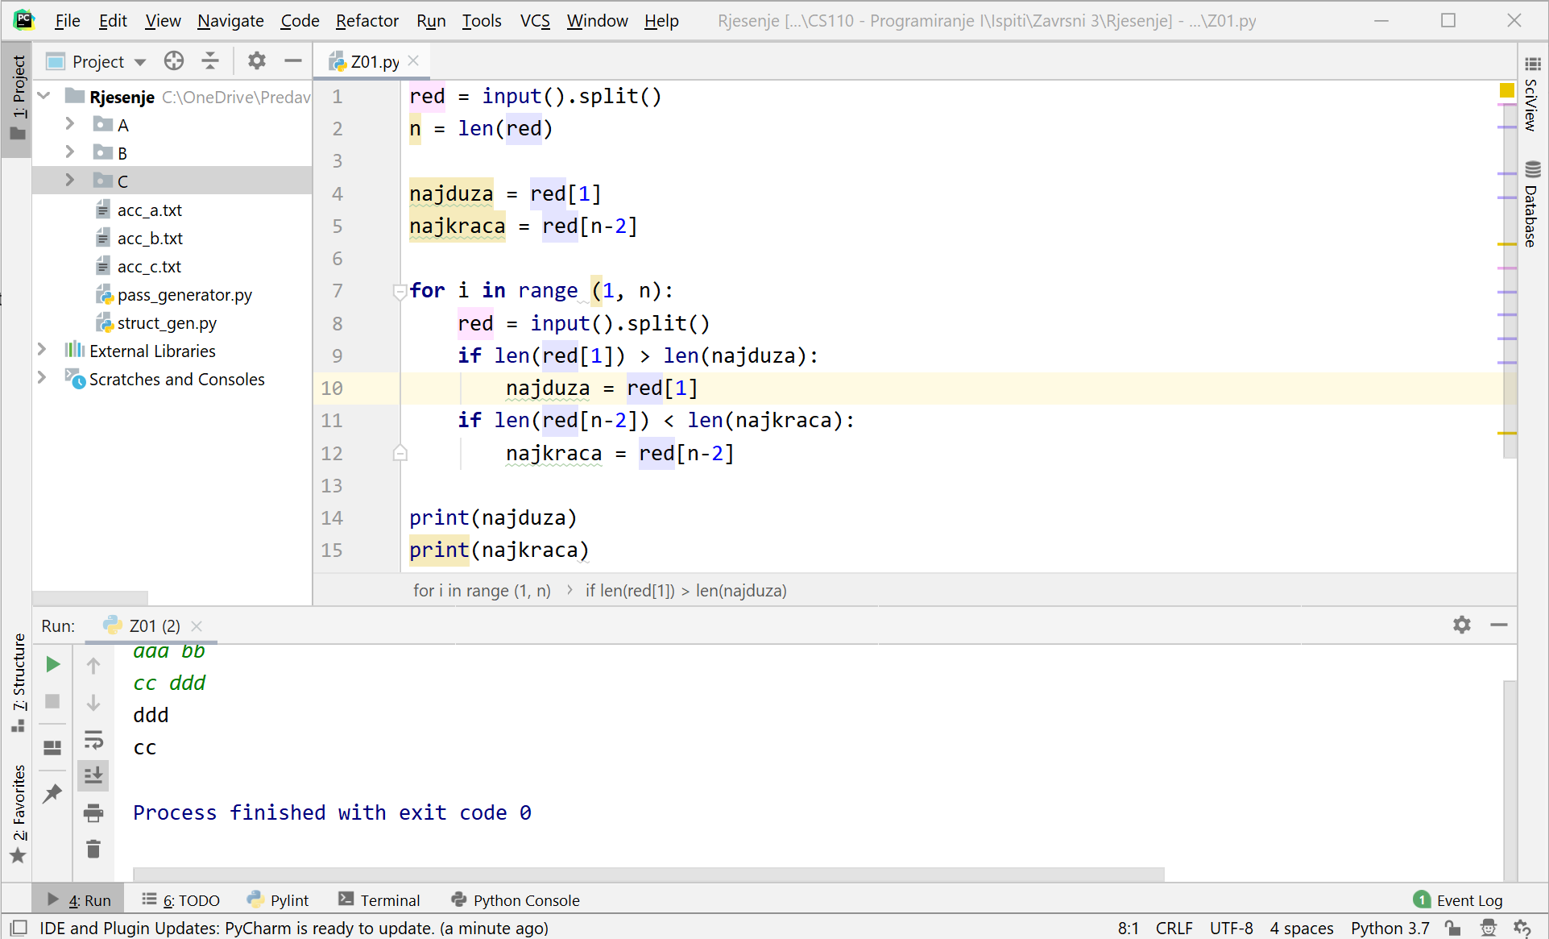
Task: Click the yellow inspection indicator square
Action: coord(1506,90)
